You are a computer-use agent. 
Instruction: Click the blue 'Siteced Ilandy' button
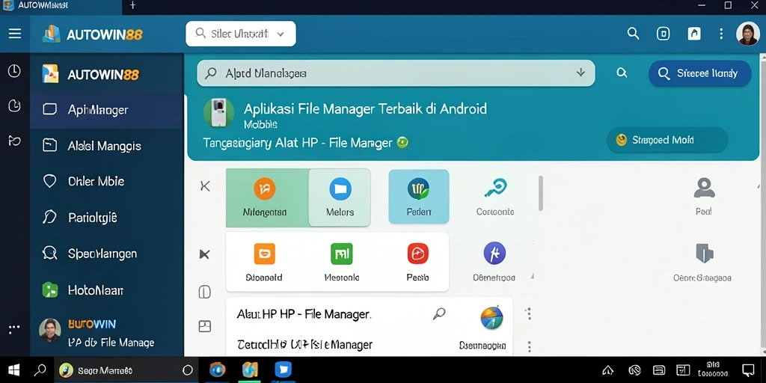point(699,73)
